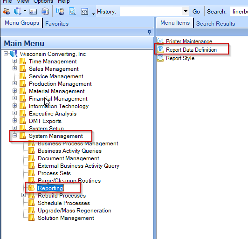Expand the Rebuild Processes folder

[23, 195]
